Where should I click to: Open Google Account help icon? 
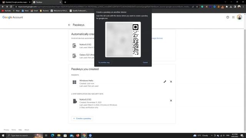(x=228, y=17)
